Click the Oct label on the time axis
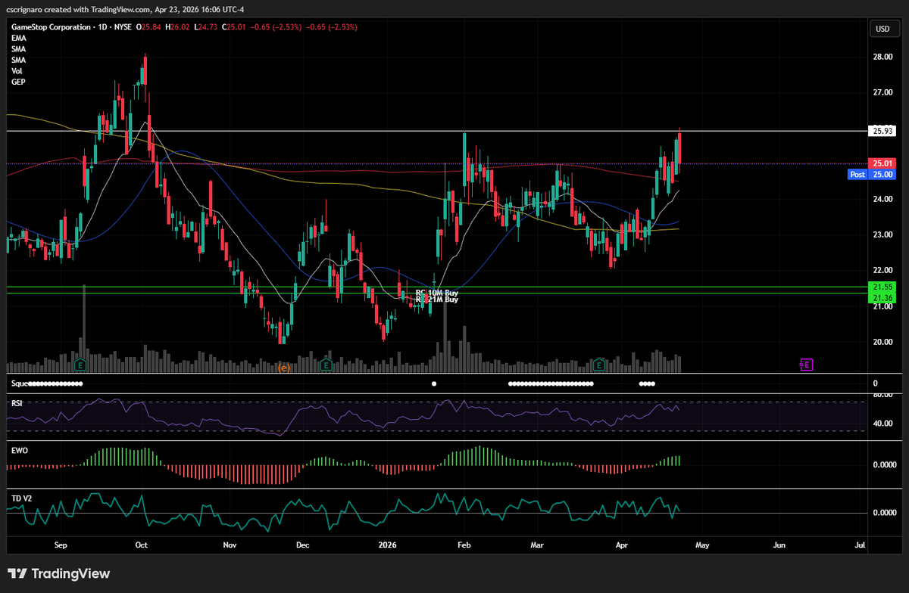The image size is (909, 593). click(140, 545)
